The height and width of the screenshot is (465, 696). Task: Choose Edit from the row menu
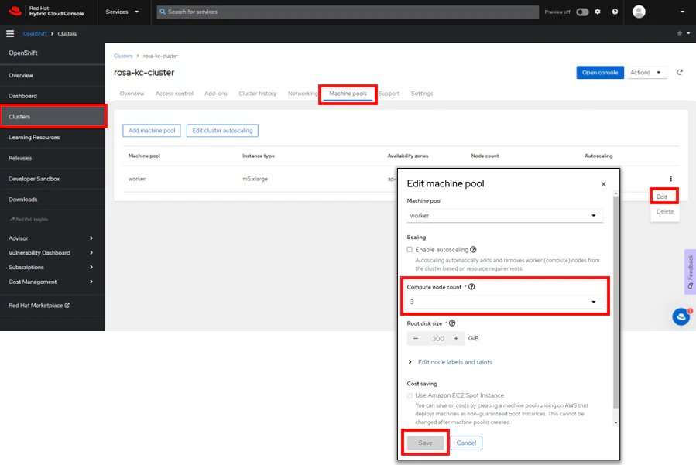point(662,197)
